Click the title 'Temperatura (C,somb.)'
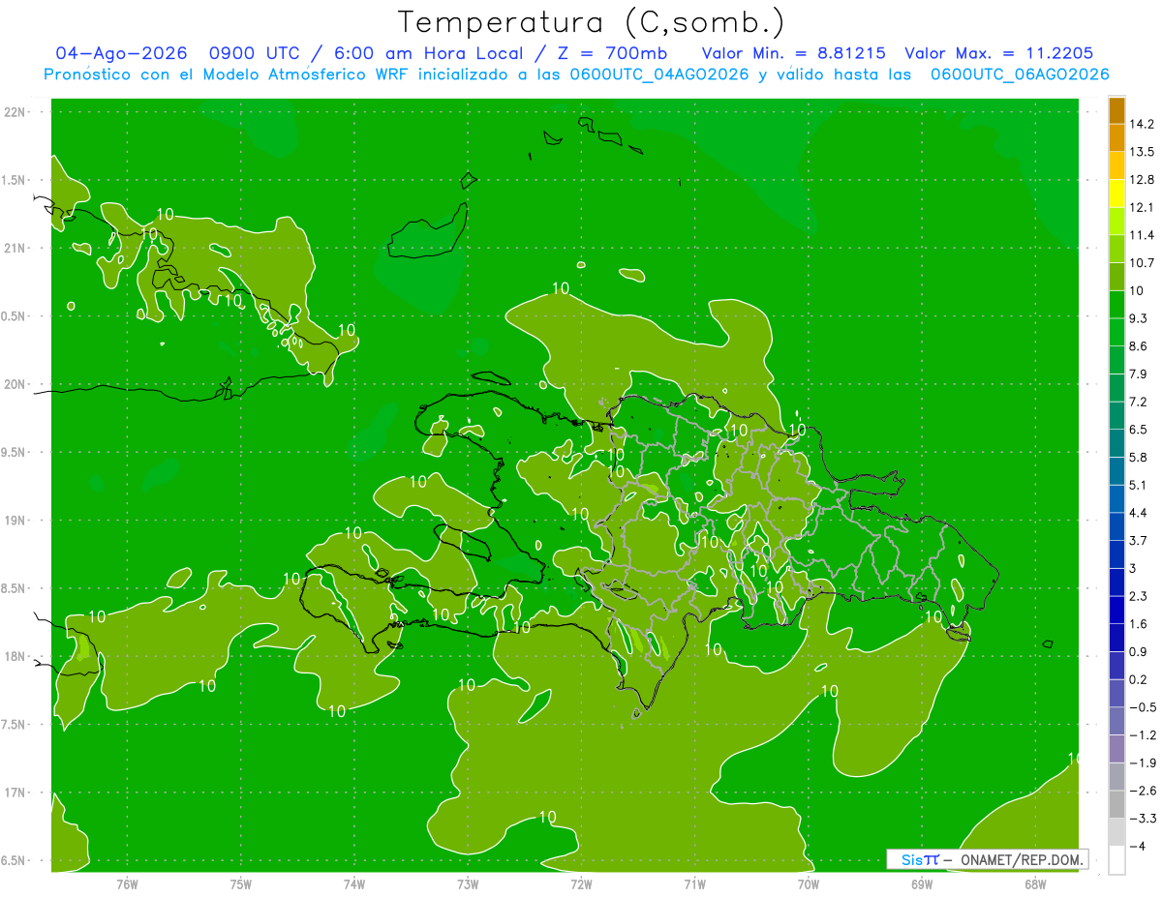This screenshot has height=897, width=1162. coord(592,22)
